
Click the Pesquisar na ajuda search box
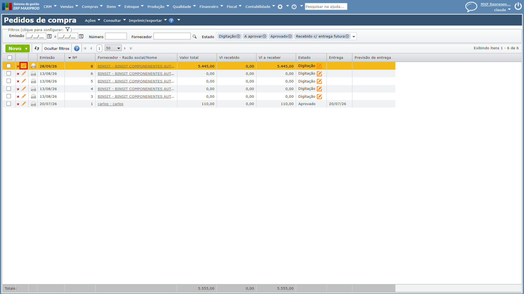point(326,7)
